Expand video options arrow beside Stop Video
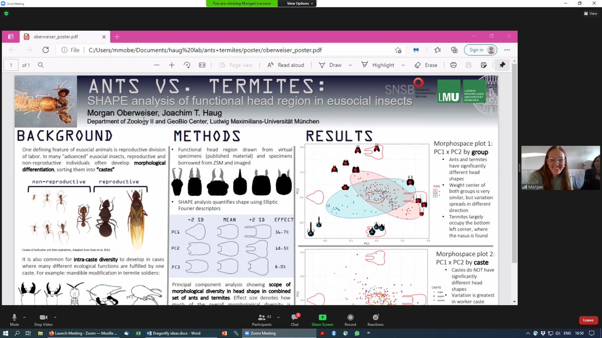Viewport: 602px width, 338px height. [x=55, y=317]
